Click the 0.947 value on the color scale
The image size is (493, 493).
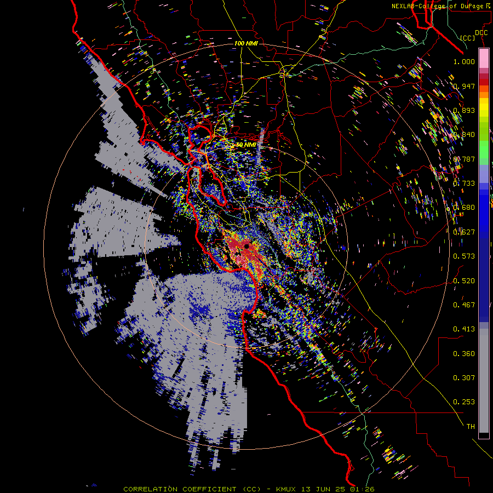[x=464, y=86]
